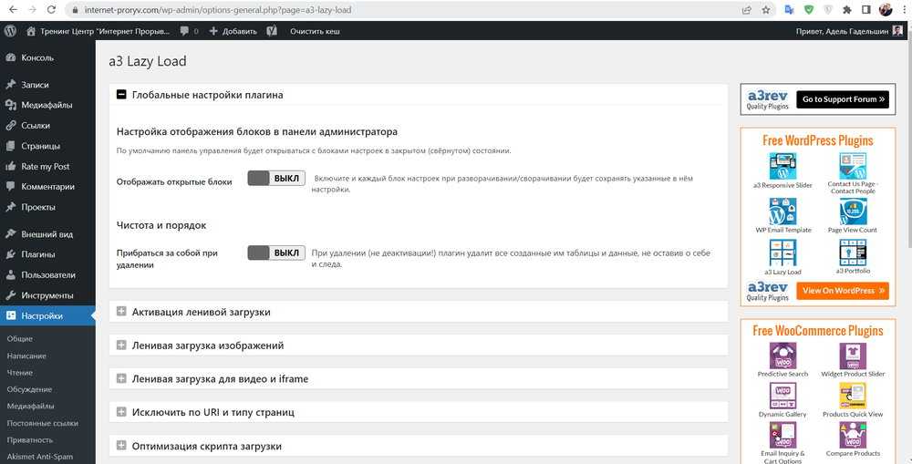Viewport: 912px width, 464px height.
Task: Click the a3 Responsive Slider plugin icon
Action: 782,166
